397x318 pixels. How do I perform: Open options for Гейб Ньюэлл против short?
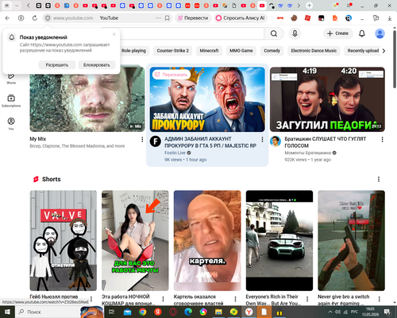91,299
